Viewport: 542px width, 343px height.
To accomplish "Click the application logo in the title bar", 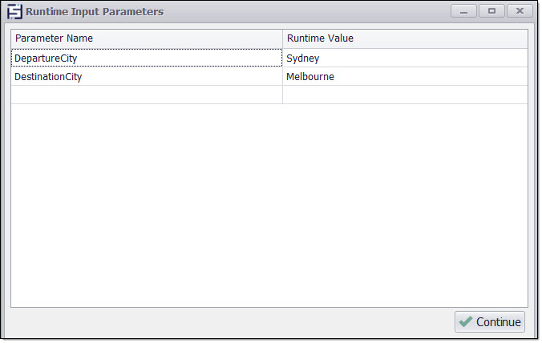I will 14,12.
